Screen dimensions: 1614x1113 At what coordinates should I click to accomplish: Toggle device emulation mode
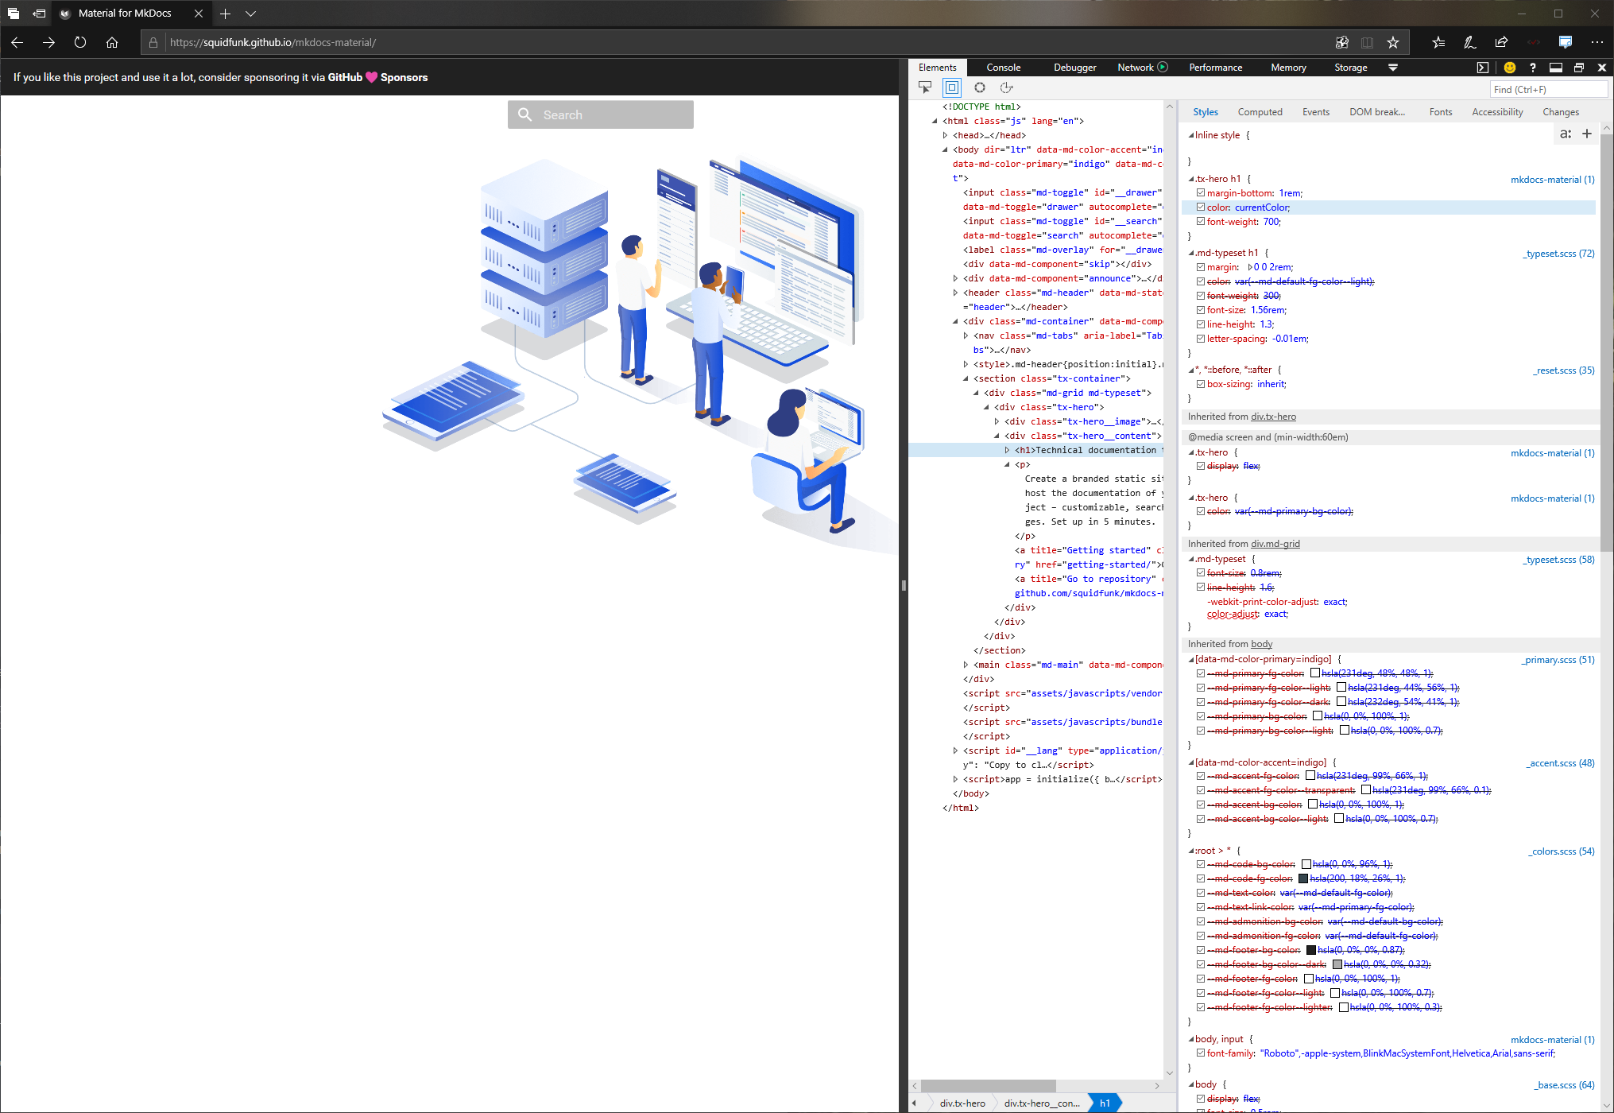click(952, 87)
